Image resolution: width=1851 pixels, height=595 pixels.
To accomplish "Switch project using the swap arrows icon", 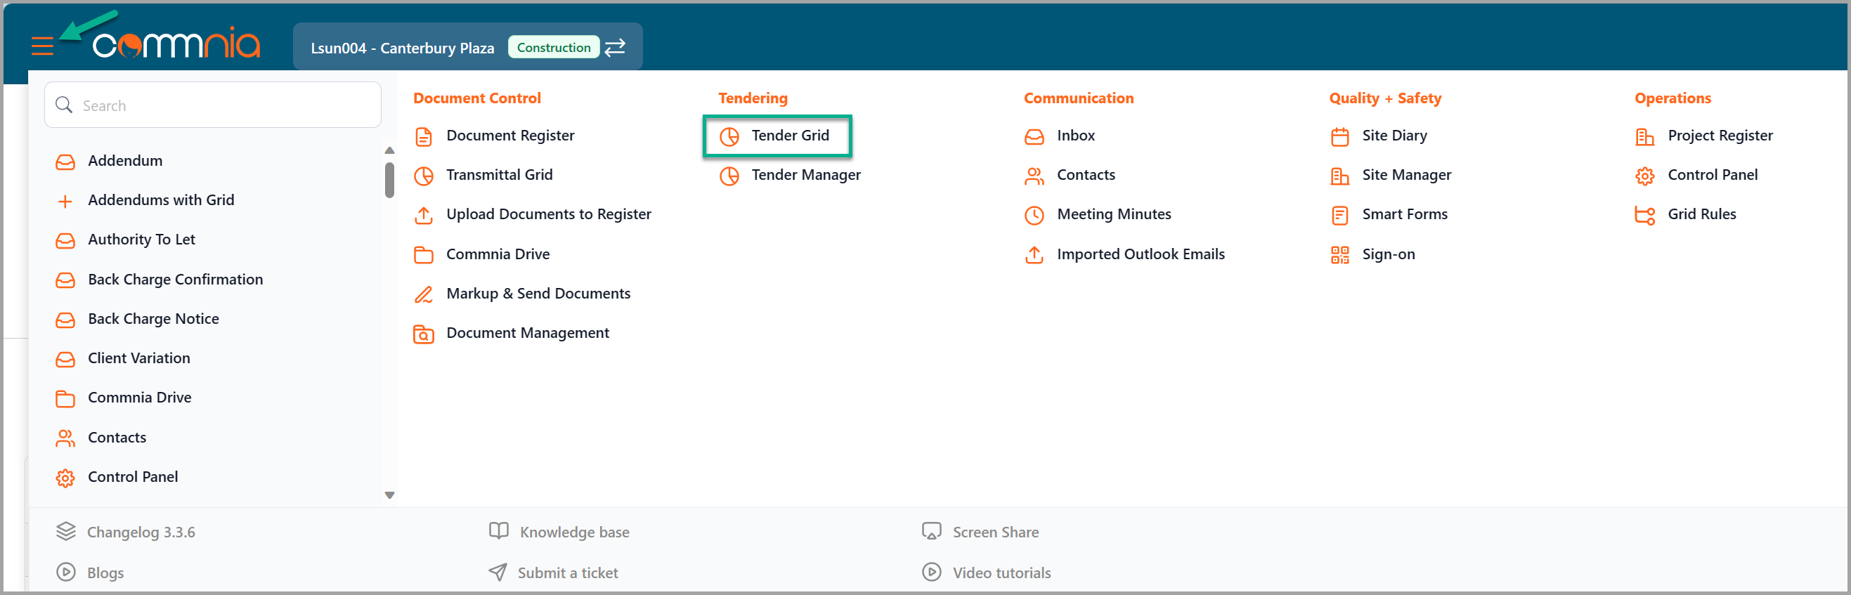I will tap(615, 48).
